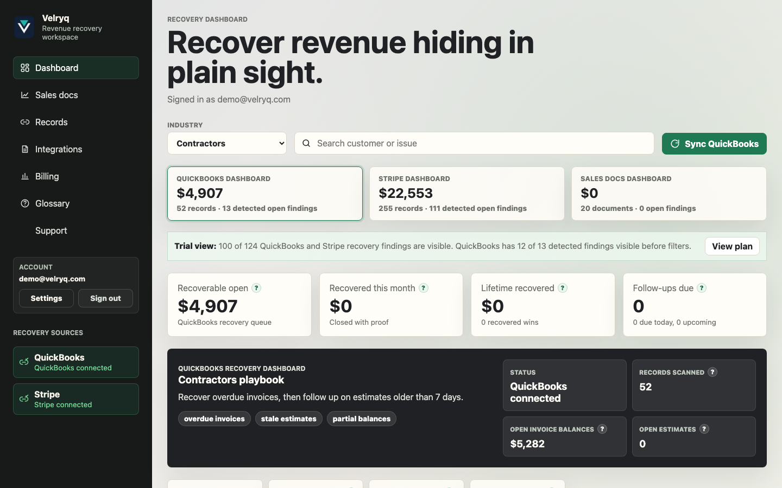Image resolution: width=782 pixels, height=488 pixels.
Task: Click the Sync QuickBooks button
Action: [x=714, y=144]
